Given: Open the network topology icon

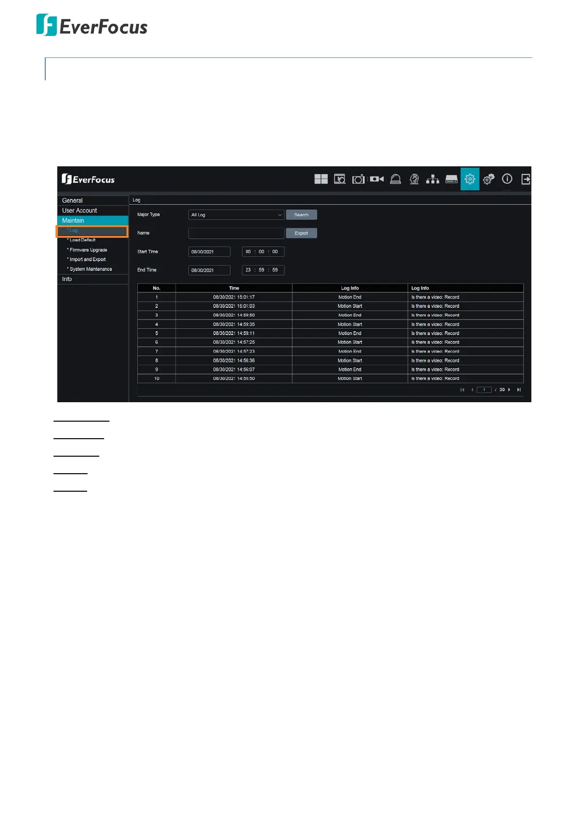Looking at the screenshot, I should 433,179.
